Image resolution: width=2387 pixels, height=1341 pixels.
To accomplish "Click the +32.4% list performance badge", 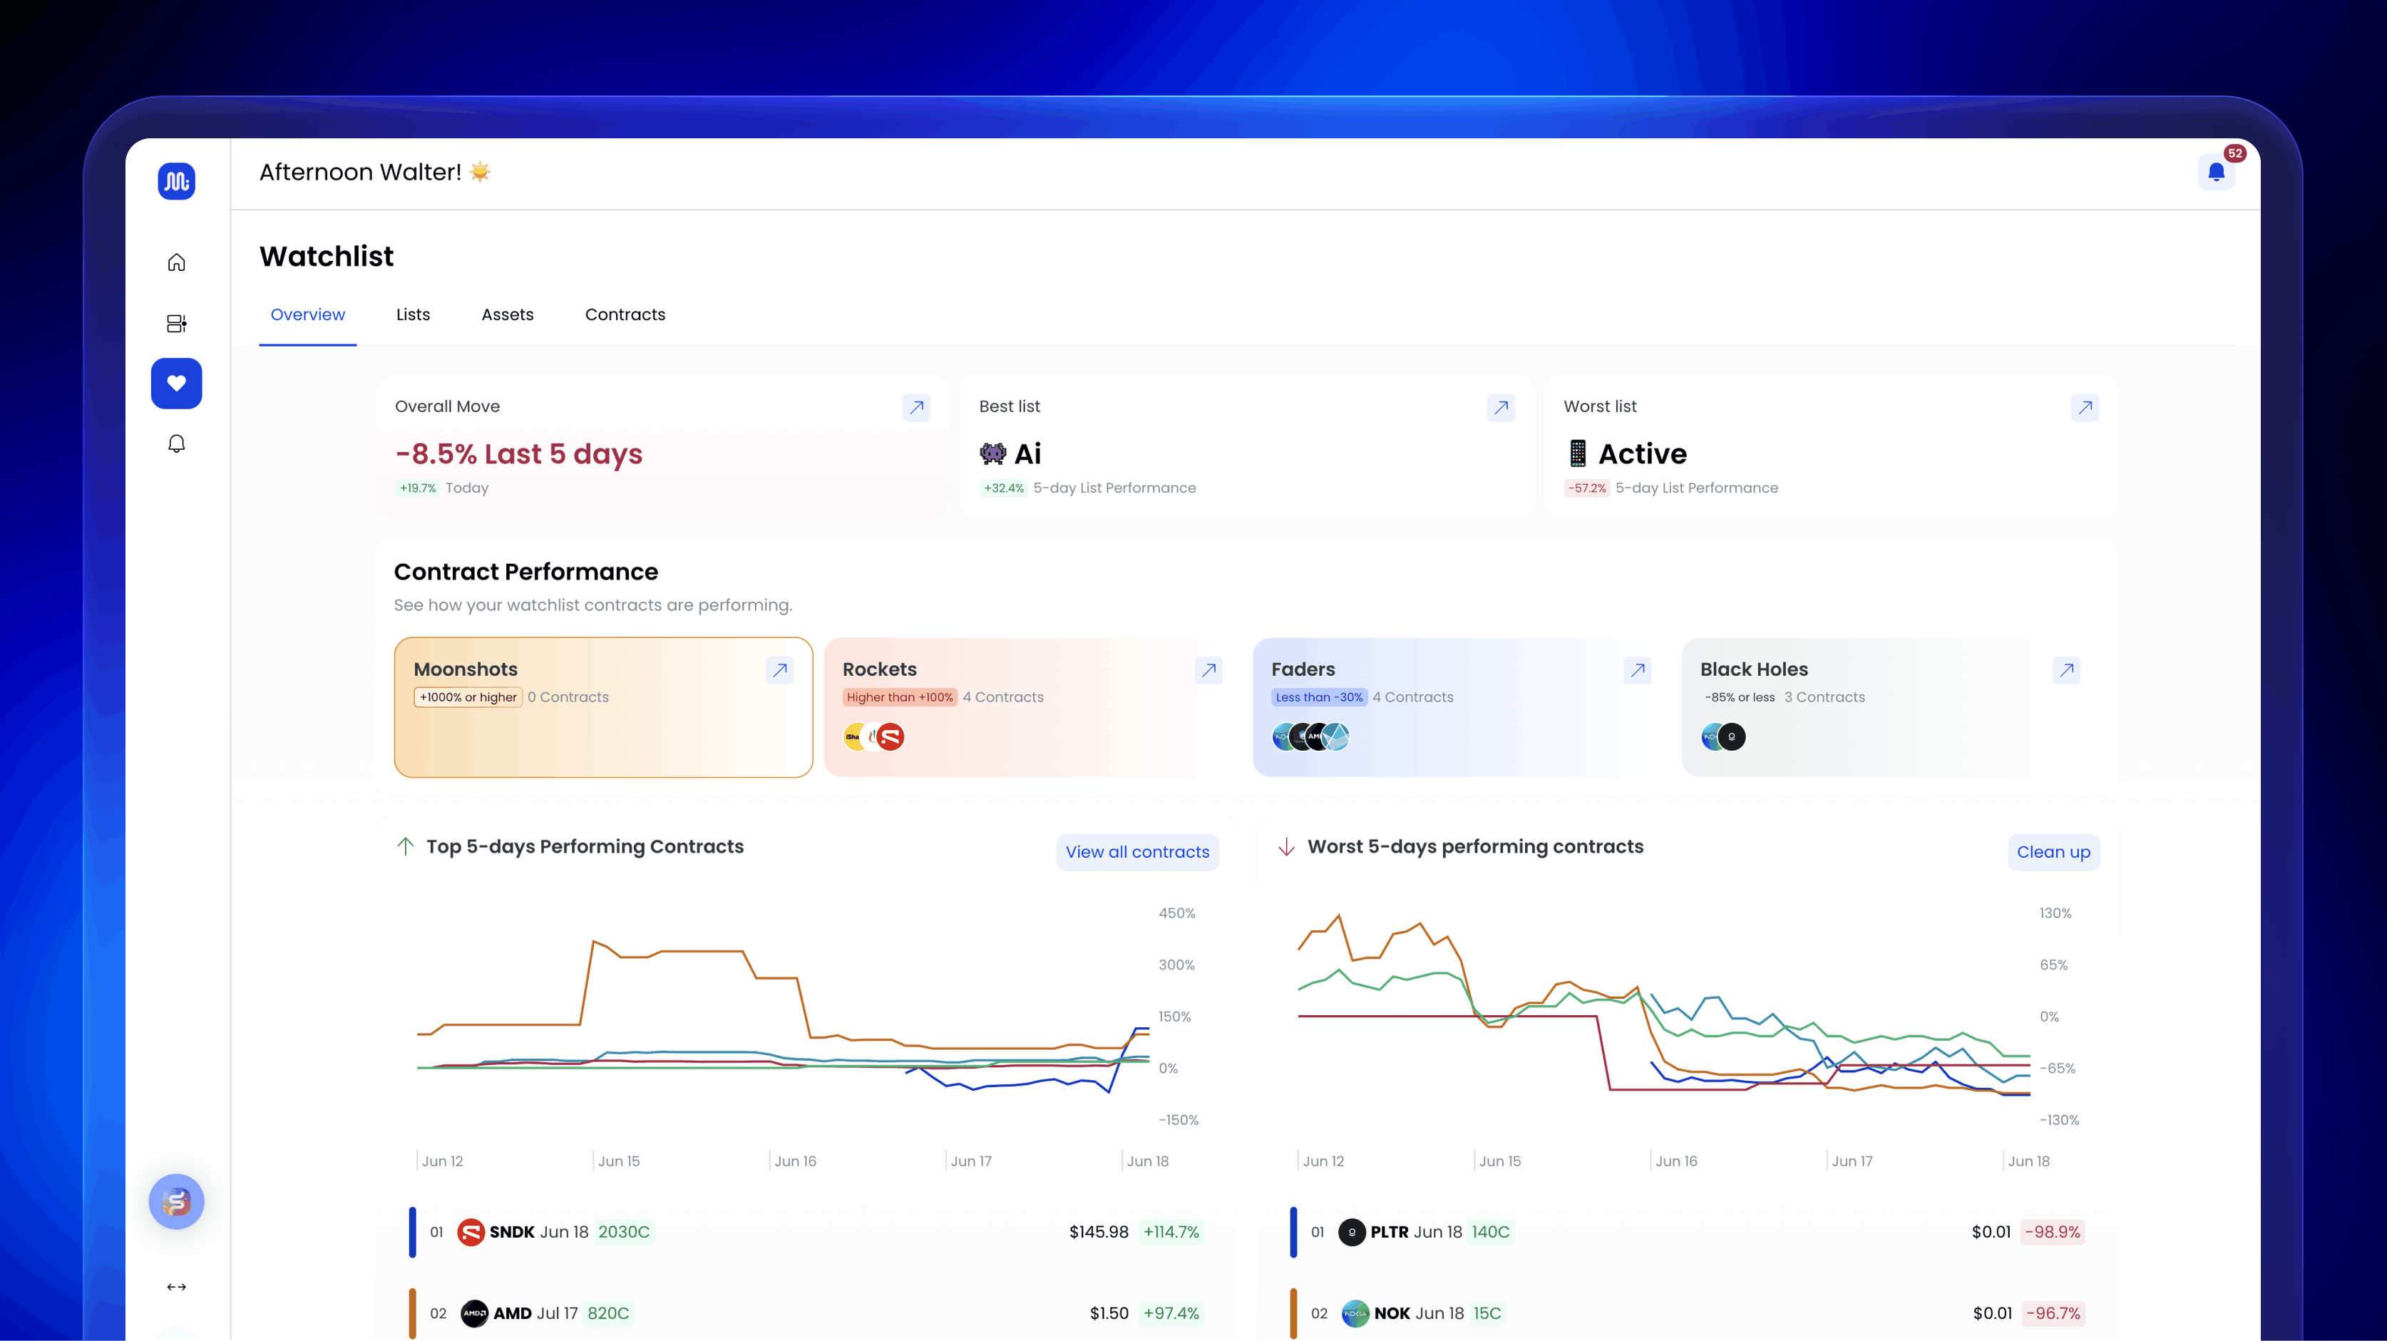I will click(1004, 488).
